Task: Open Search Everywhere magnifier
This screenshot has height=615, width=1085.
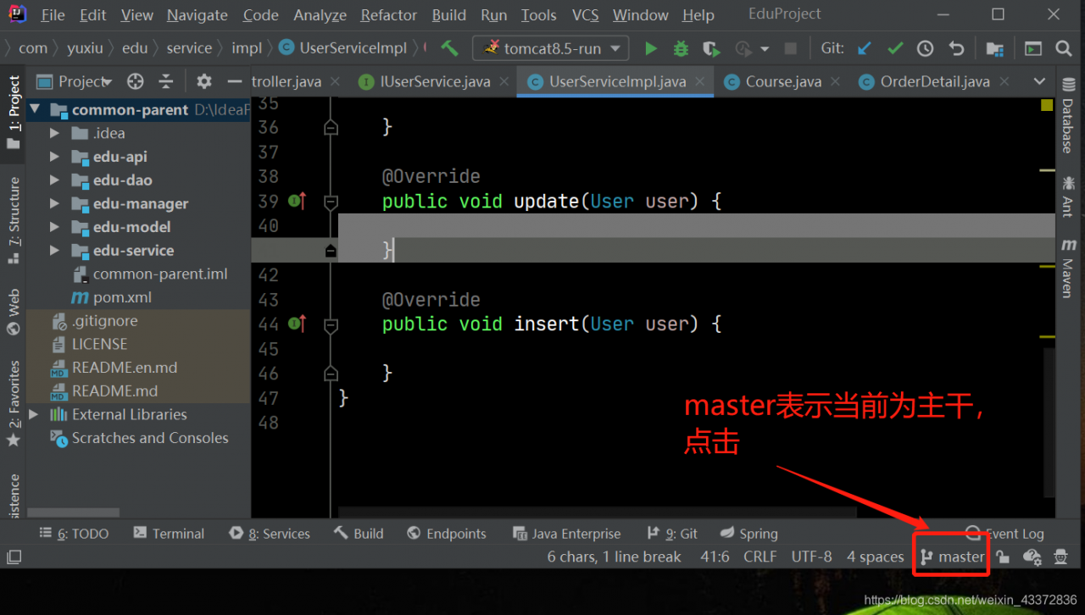Action: (x=1064, y=48)
